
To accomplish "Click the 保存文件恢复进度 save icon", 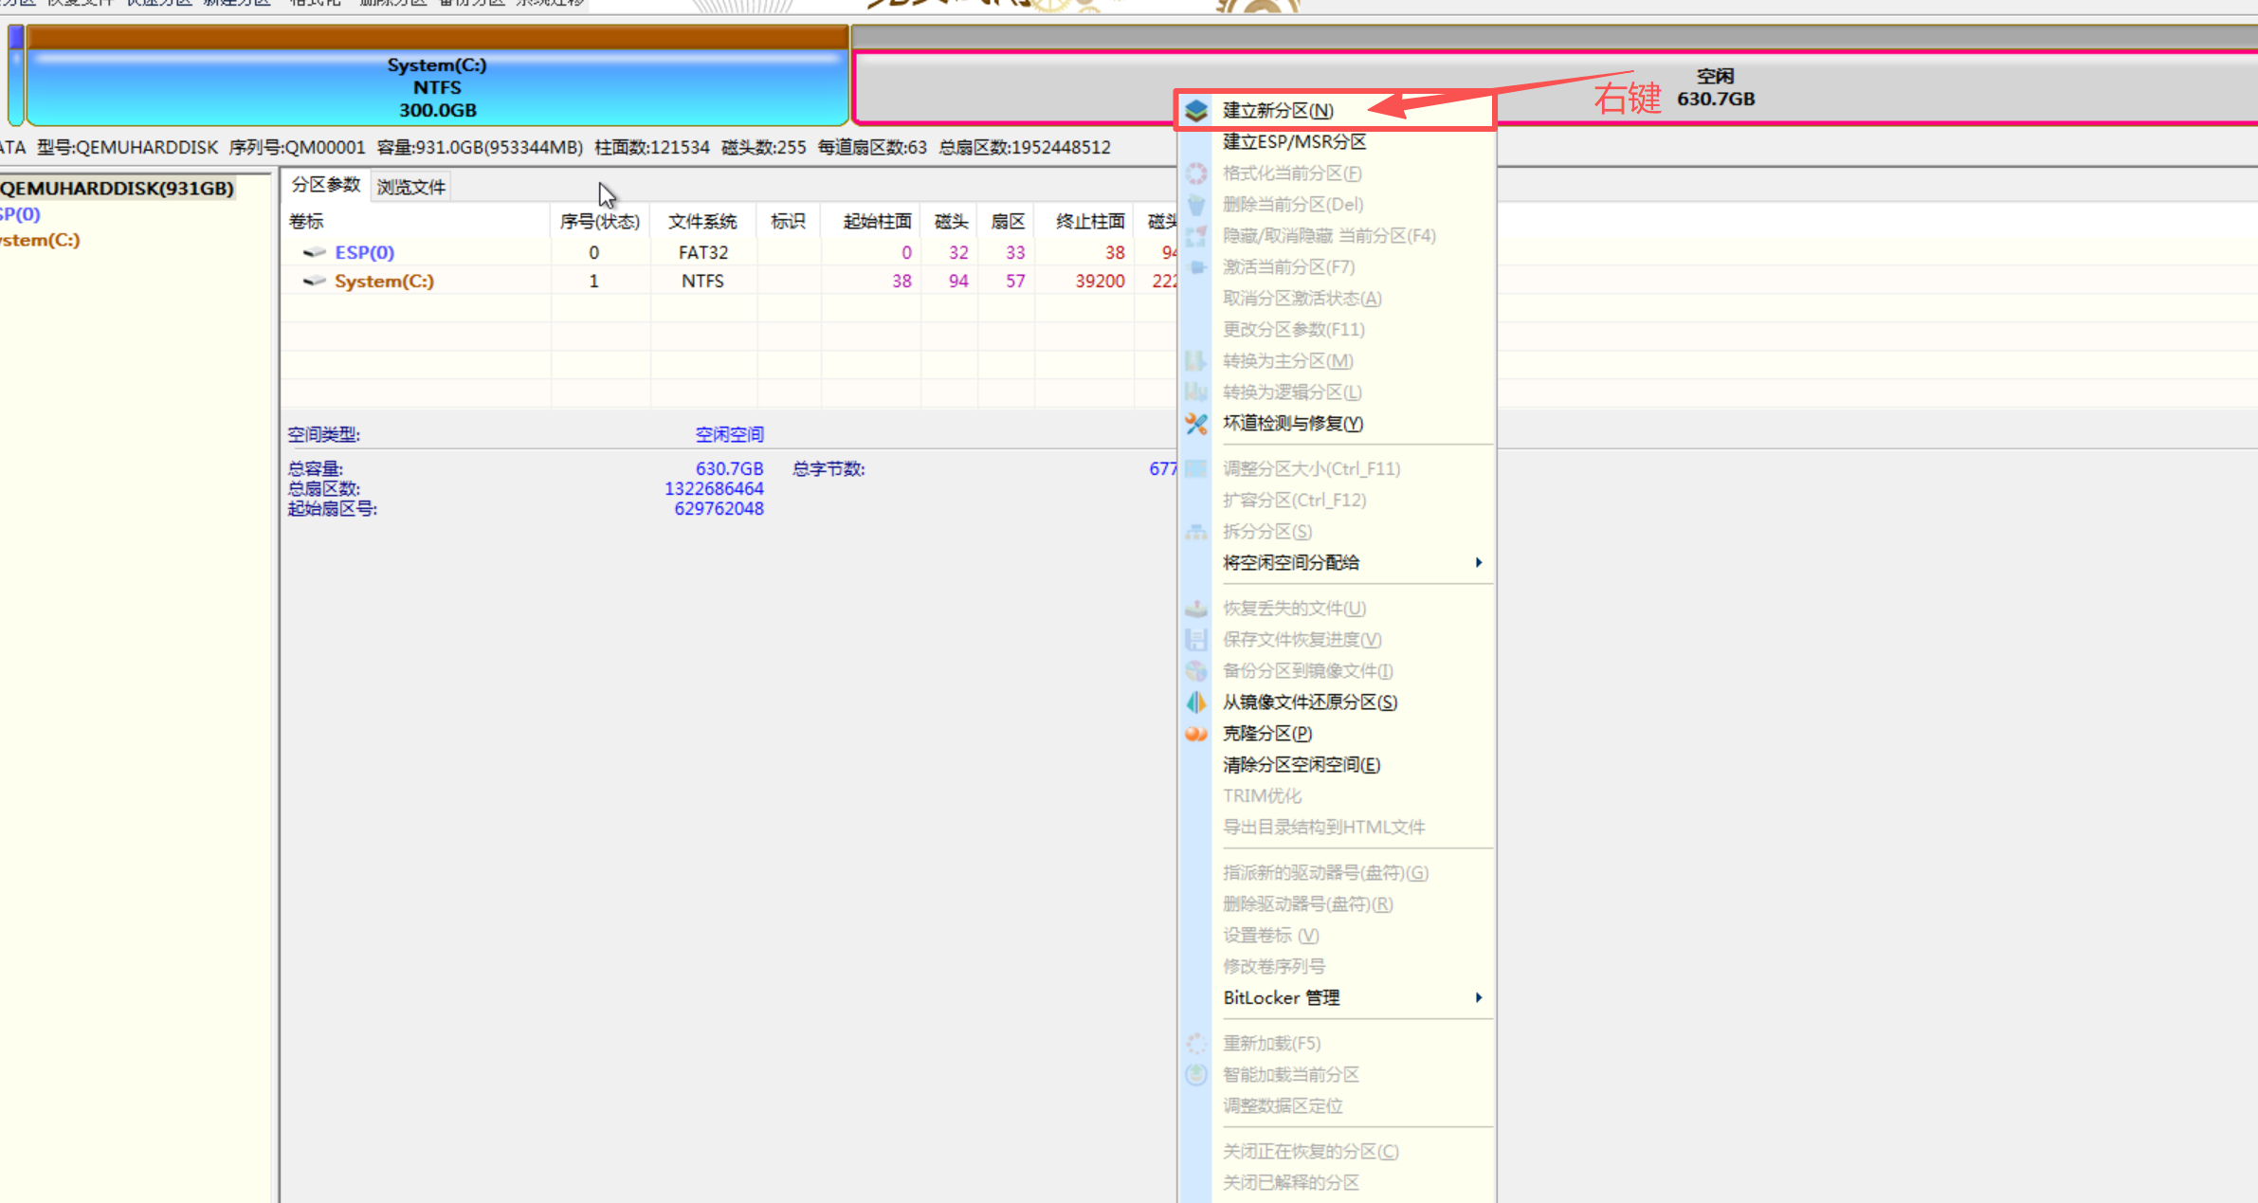I will click(x=1196, y=639).
